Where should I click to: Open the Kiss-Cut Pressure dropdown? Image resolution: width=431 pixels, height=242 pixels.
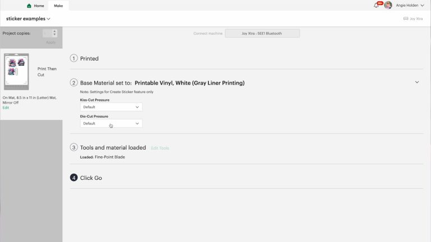point(111,107)
